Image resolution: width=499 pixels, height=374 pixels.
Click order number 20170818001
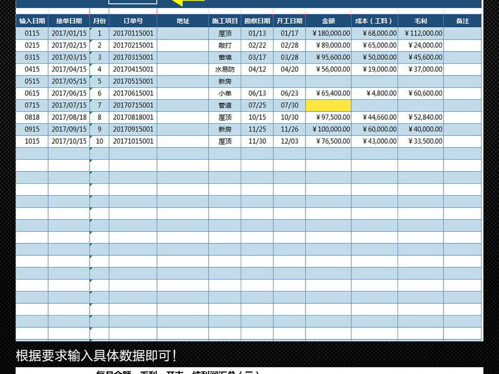(133, 117)
